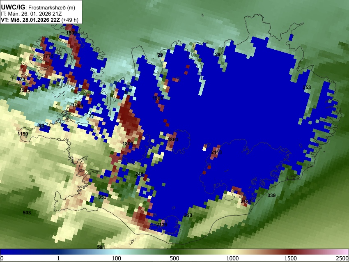349x262 pixels.
Task: Click the frost-level color scale bar
Action: pos(174,252)
